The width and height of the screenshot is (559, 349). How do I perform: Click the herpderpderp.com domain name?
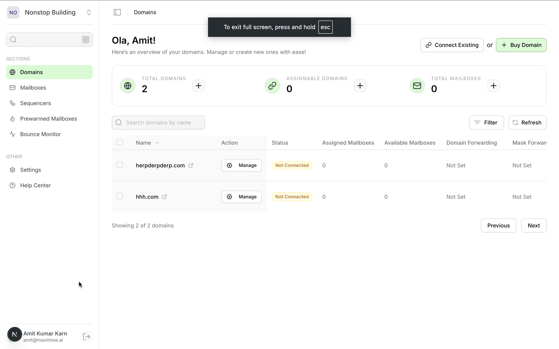160,166
